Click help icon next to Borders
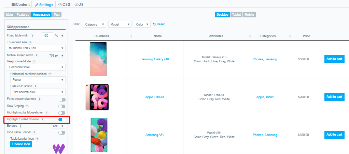The width and height of the screenshot is (349, 154). coord(20,126)
